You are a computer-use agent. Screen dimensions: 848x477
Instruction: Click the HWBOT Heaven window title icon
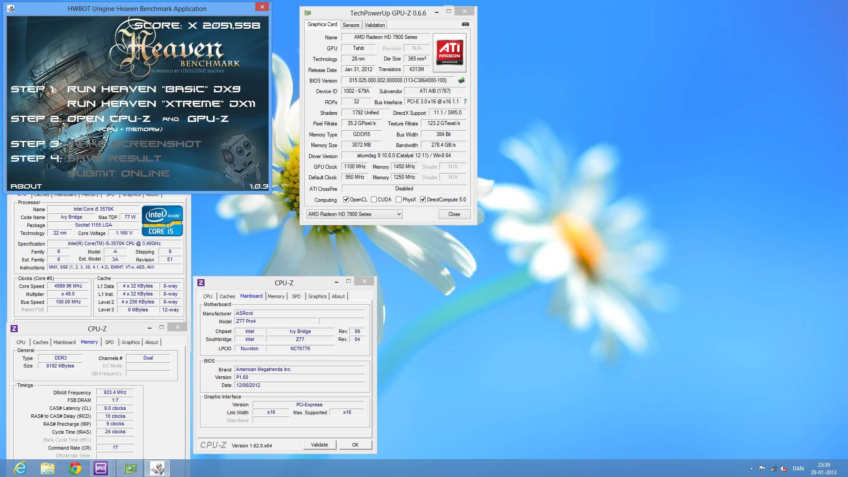click(11, 8)
